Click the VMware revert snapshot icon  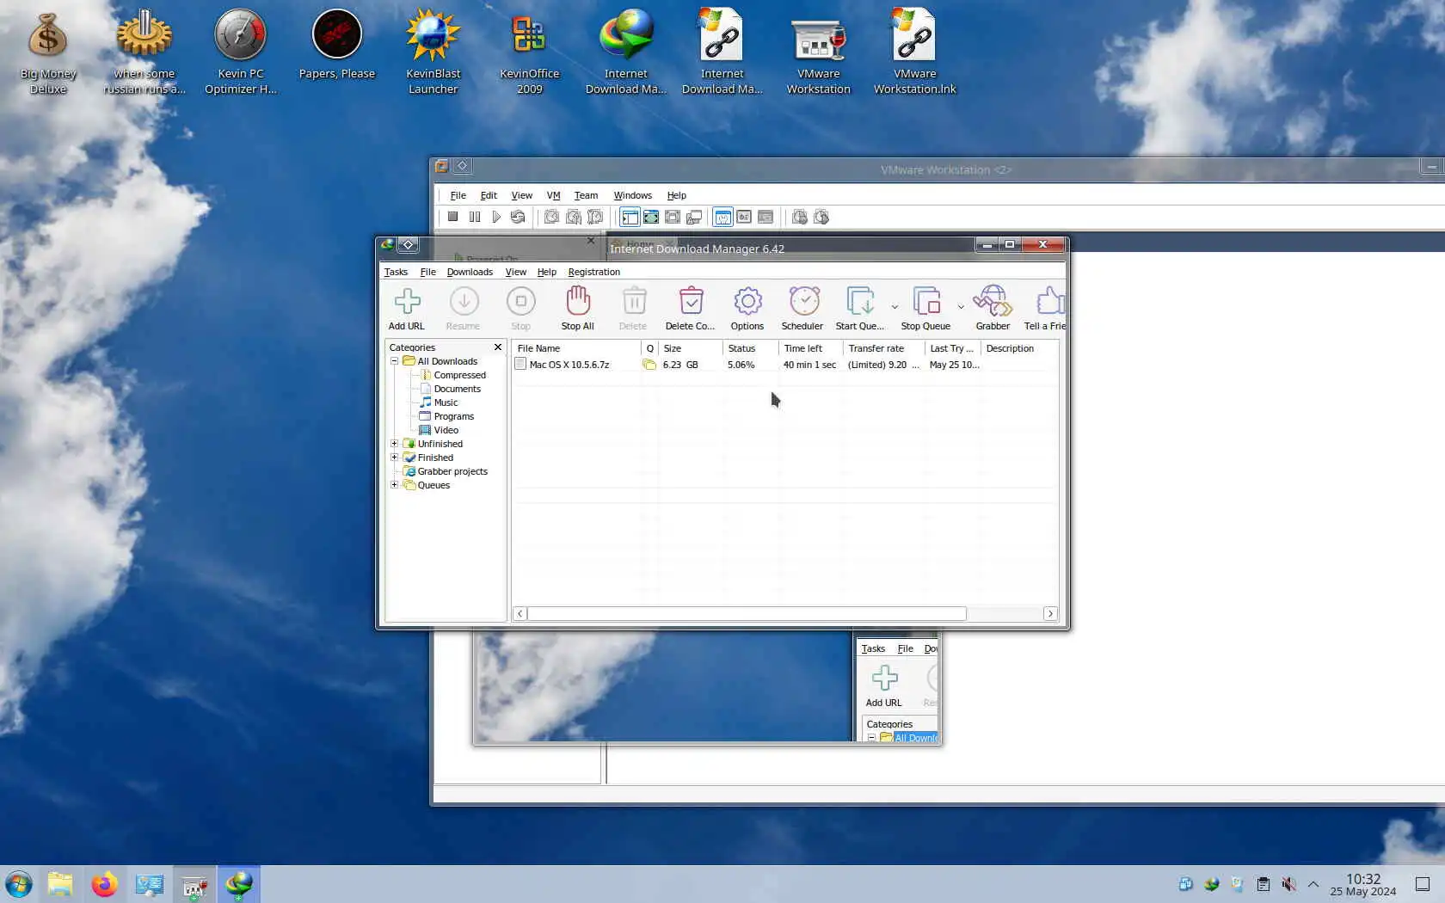coord(574,217)
